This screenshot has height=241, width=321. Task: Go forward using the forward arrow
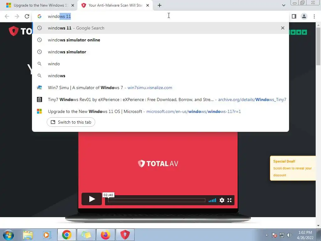point(17,16)
